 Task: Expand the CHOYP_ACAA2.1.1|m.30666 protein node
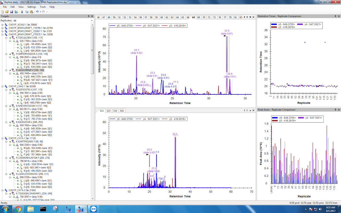[2, 25]
